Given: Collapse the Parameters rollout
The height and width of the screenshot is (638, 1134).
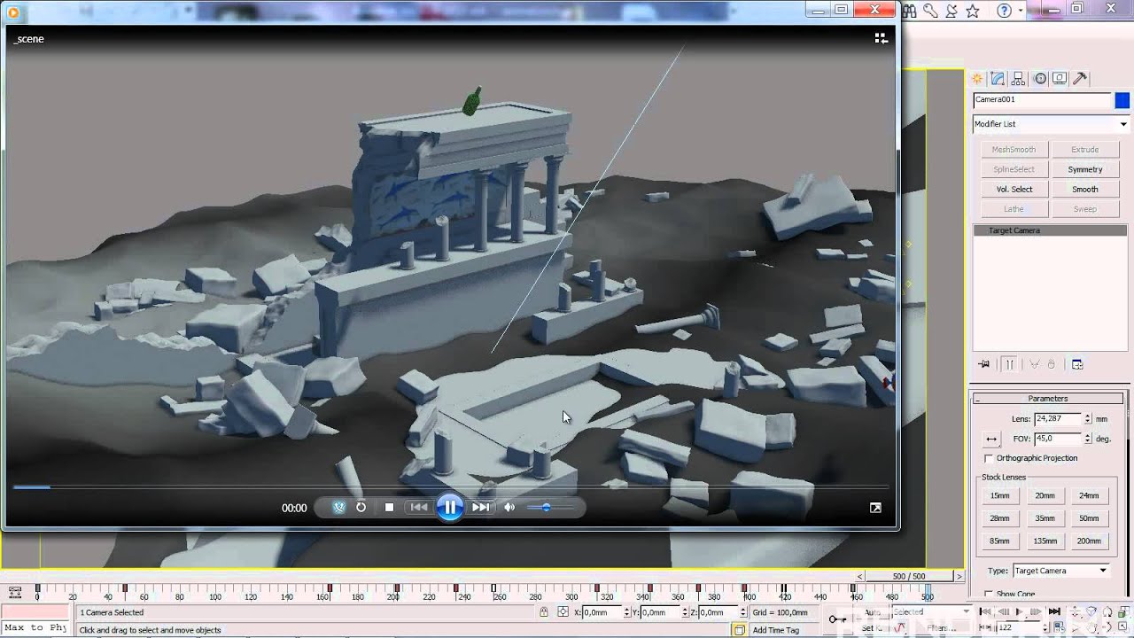Looking at the screenshot, I should tap(1048, 399).
